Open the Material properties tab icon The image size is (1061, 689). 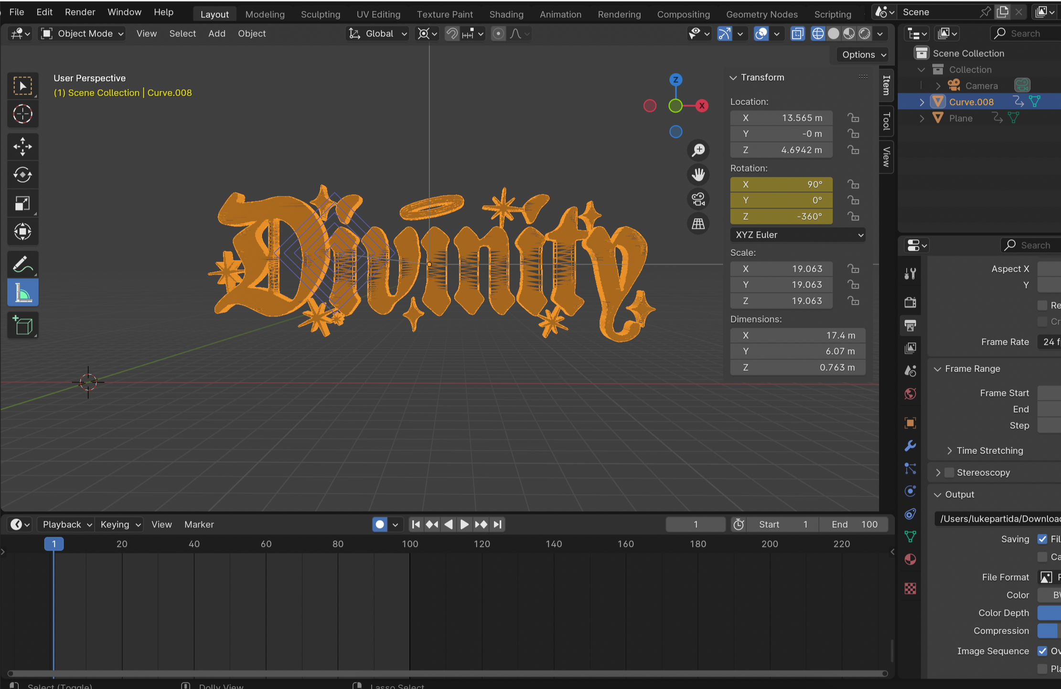[x=910, y=559]
